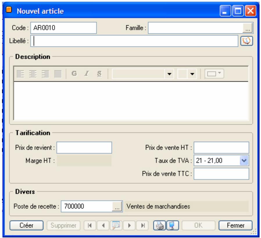
Task: Click the align right icon
Action: point(45,74)
